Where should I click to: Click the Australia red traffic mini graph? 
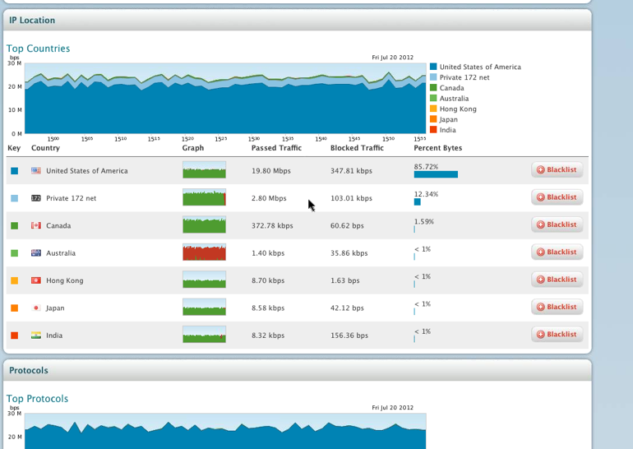click(x=204, y=252)
